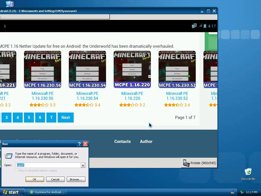
Task: Click the Run program icon in dialog
Action: coord(8,156)
